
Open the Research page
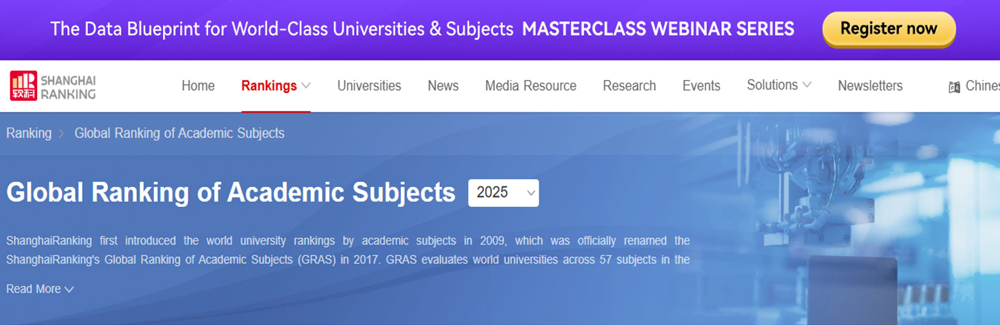(629, 86)
